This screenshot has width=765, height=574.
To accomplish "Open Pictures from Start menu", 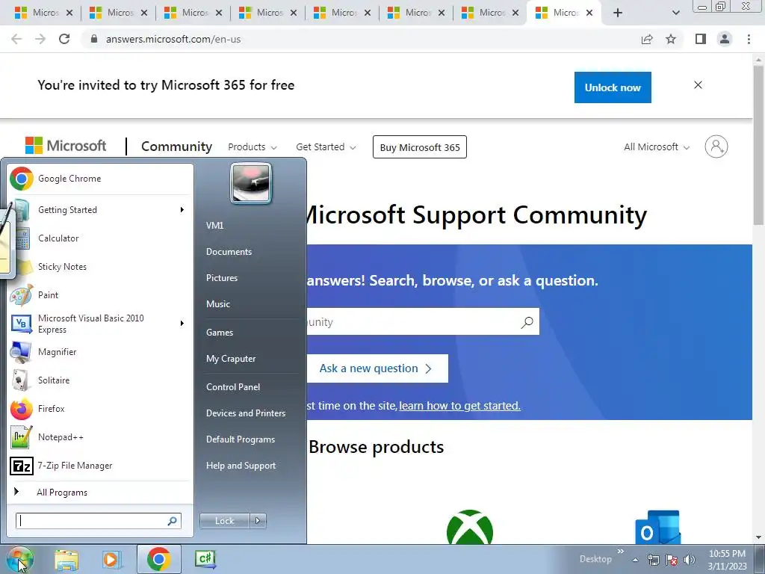I will pos(221,278).
